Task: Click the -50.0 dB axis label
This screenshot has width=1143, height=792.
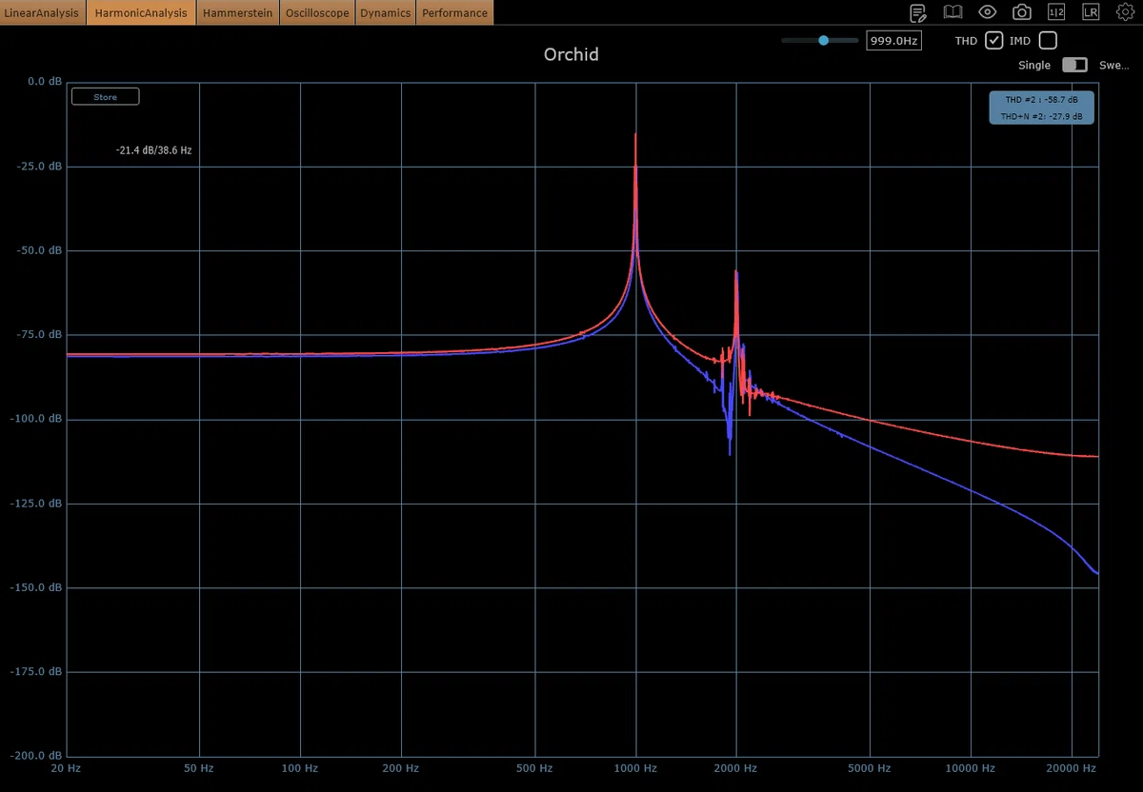Action: (x=39, y=250)
